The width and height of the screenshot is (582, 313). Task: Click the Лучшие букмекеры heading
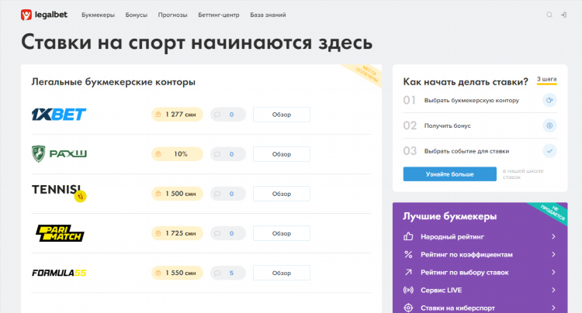click(450, 216)
